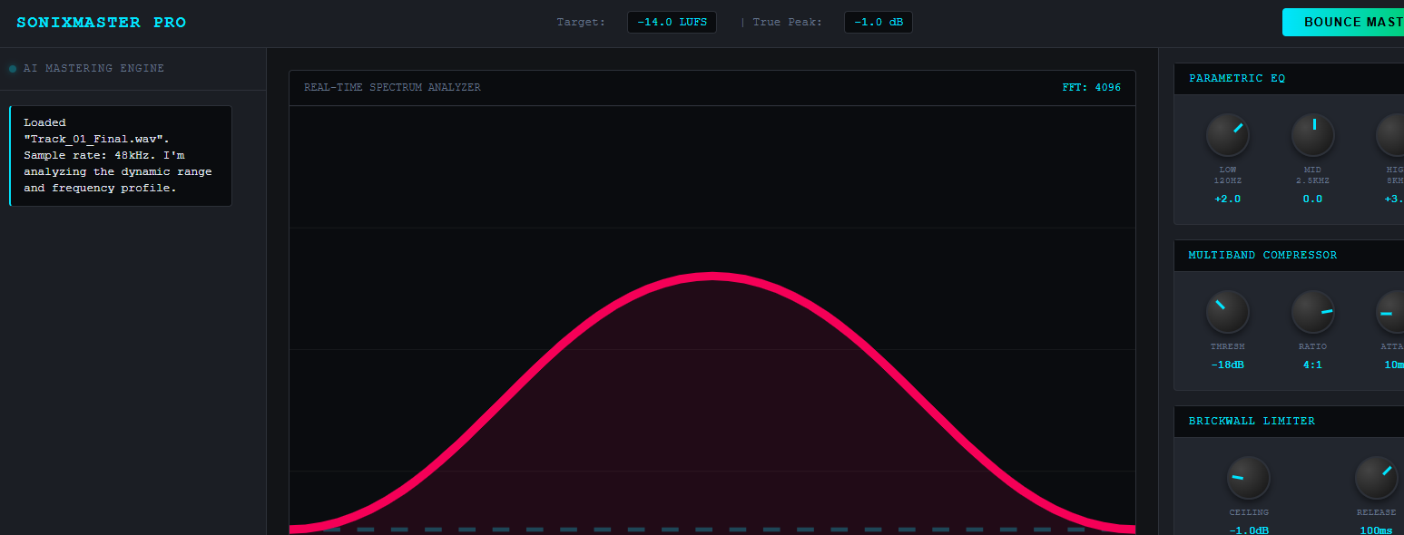Edit the True Peak -1.0 dB field
1404x535 pixels.
point(879,22)
